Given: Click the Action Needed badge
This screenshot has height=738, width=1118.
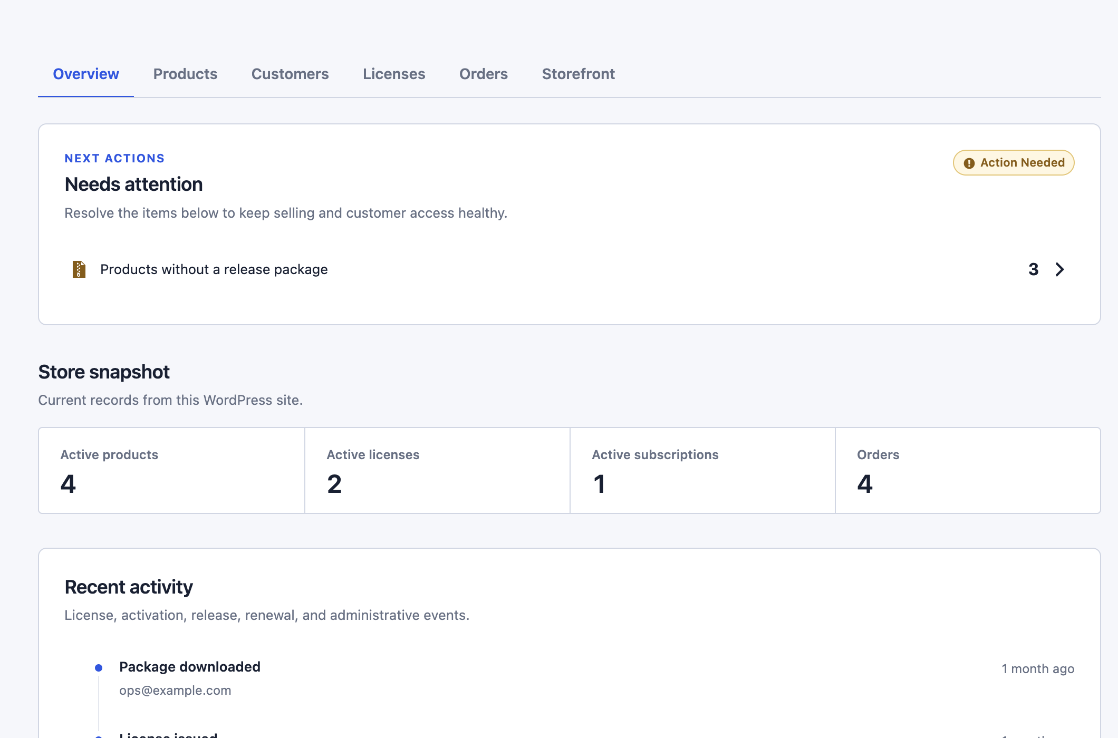Looking at the screenshot, I should click(x=1014, y=163).
